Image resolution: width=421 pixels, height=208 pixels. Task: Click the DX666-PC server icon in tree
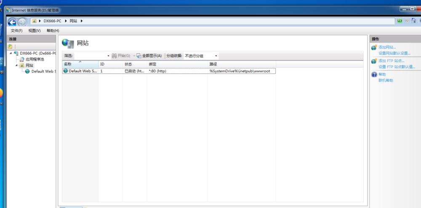[x=16, y=53]
